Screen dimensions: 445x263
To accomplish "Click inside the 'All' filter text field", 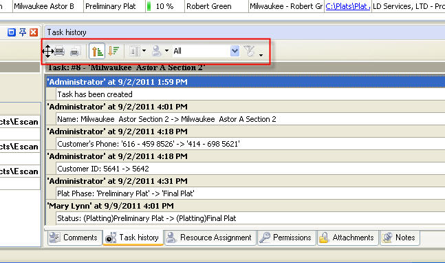I will click(201, 51).
